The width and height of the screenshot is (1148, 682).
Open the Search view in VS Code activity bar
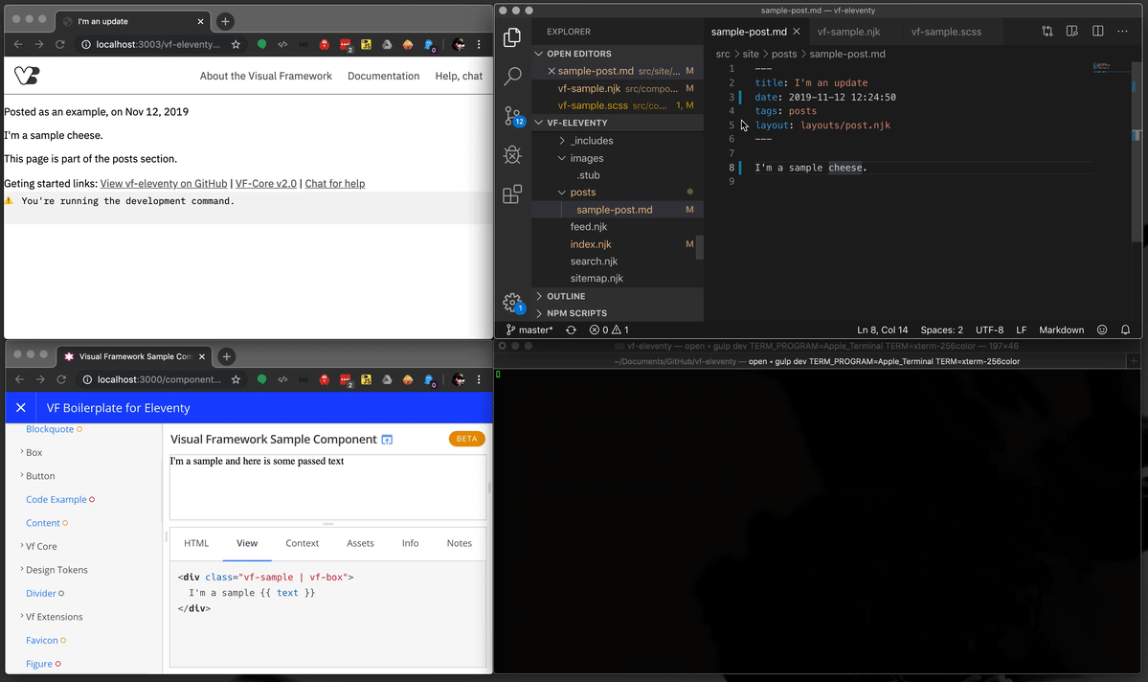512,76
